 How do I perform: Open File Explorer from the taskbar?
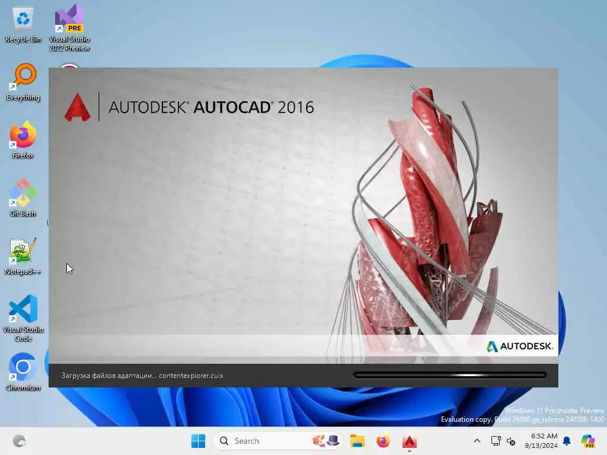click(x=357, y=441)
